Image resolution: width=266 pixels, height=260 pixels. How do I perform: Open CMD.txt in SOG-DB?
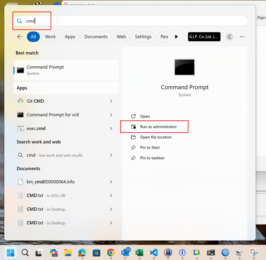click(65, 196)
